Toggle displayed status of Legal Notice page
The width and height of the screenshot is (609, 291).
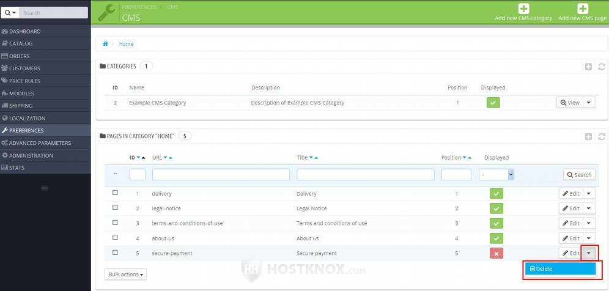click(x=496, y=208)
